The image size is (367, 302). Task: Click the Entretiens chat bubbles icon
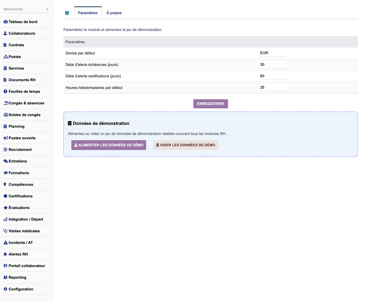[x=6, y=161]
